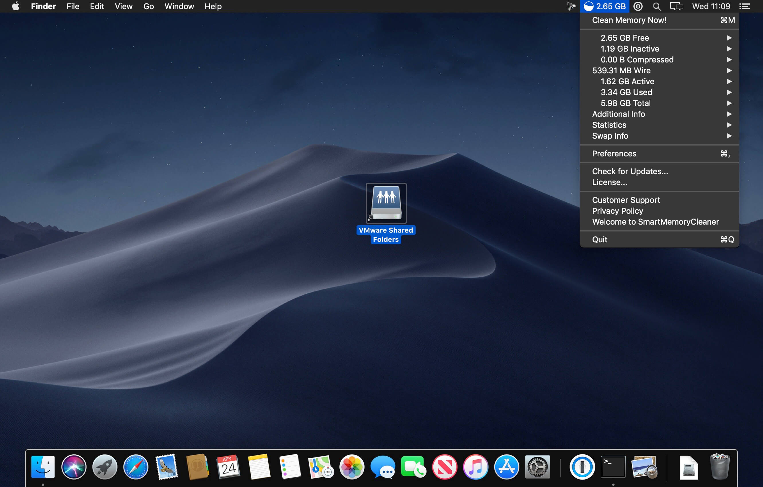Open System Preferences gear in dock
This screenshot has width=763, height=487.
[537, 467]
